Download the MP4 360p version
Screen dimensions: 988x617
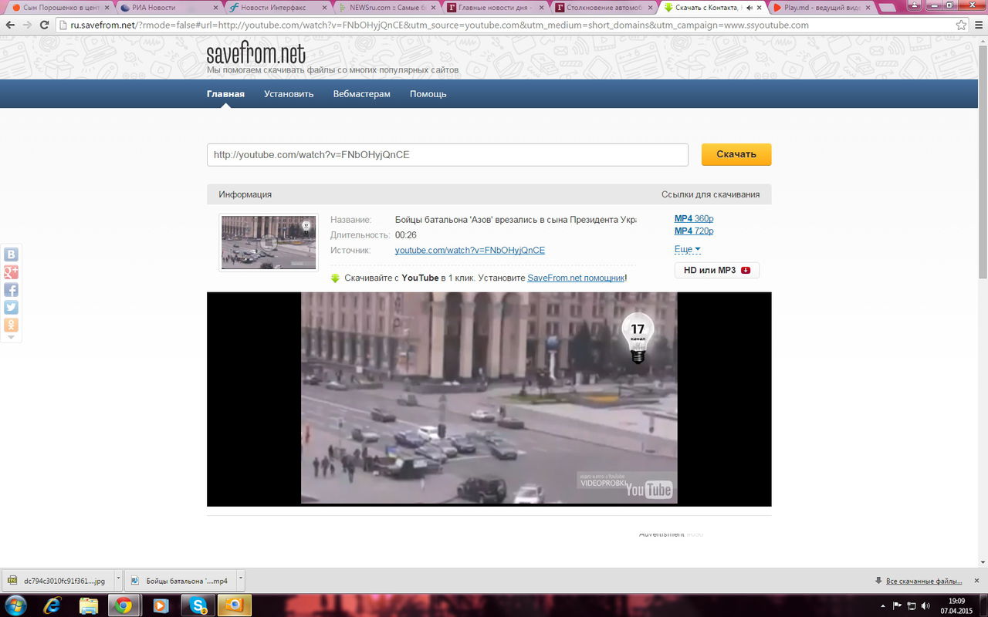click(x=694, y=219)
